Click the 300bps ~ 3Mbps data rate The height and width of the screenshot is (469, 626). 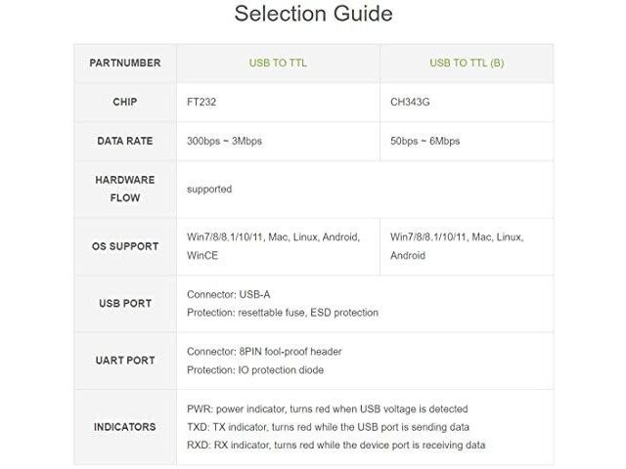click(224, 141)
